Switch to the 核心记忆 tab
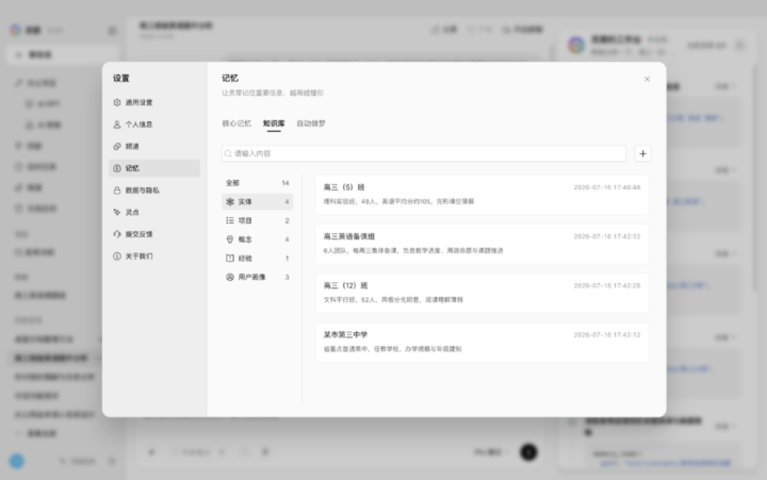The width and height of the screenshot is (767, 480). click(236, 123)
